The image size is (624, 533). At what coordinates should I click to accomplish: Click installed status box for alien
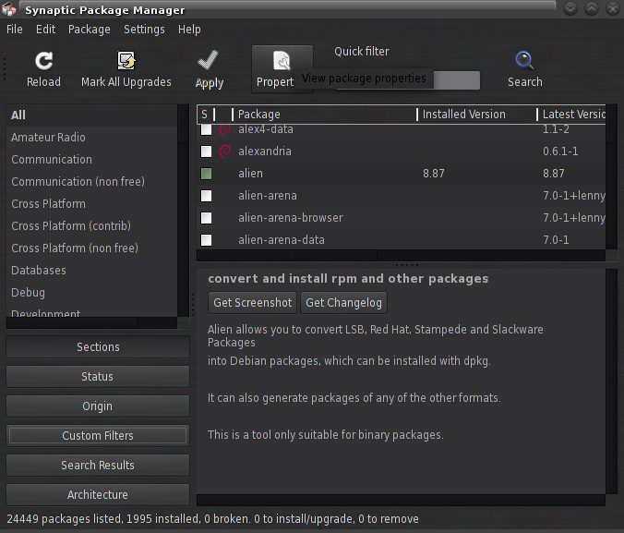(206, 174)
